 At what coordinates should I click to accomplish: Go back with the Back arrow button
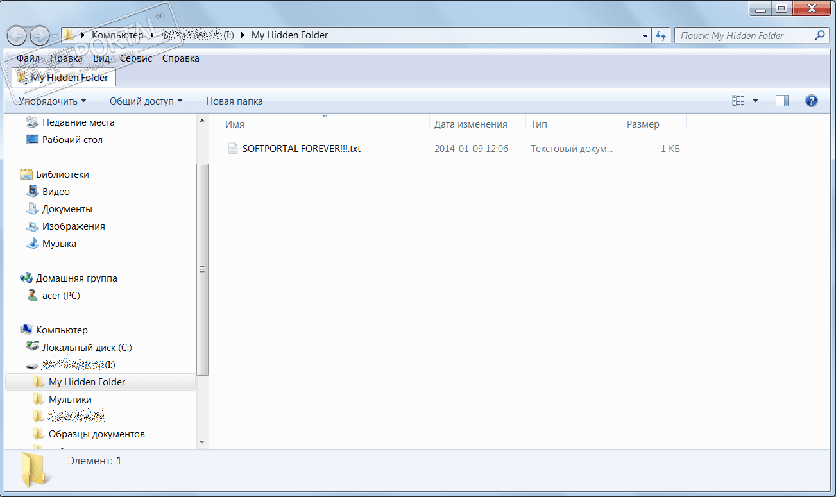(17, 35)
